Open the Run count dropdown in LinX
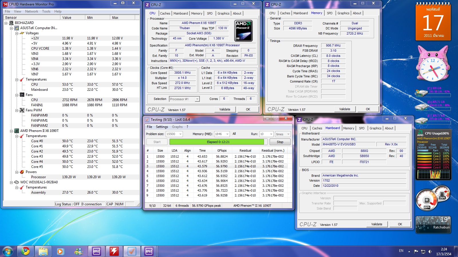 point(271,134)
